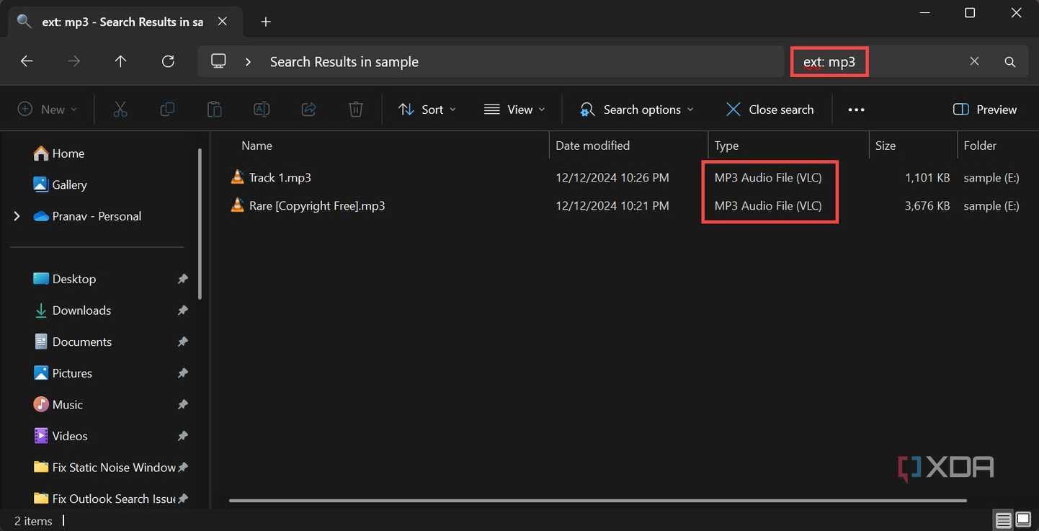Unpin Documents from Quick access
The image size is (1039, 531).
click(183, 342)
